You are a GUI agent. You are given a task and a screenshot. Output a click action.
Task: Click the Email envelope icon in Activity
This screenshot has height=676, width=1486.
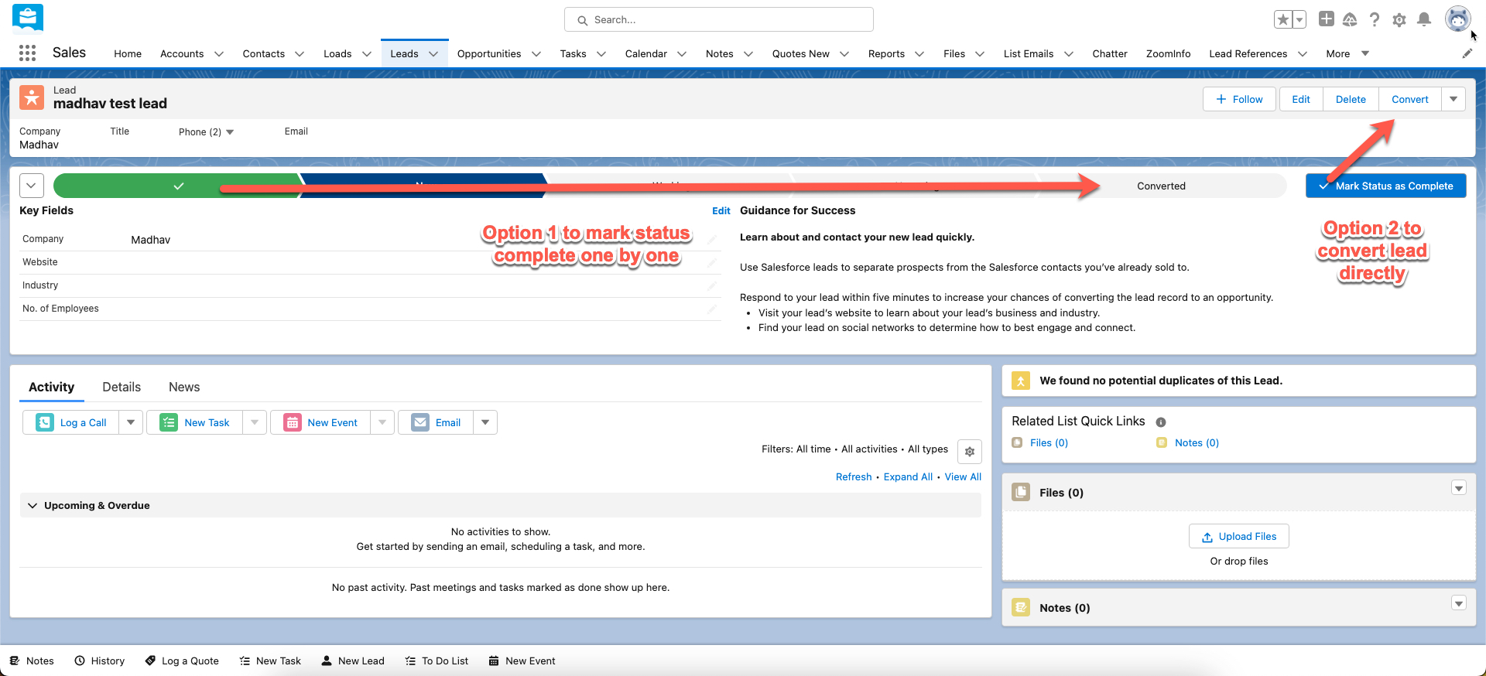pyautogui.click(x=420, y=422)
